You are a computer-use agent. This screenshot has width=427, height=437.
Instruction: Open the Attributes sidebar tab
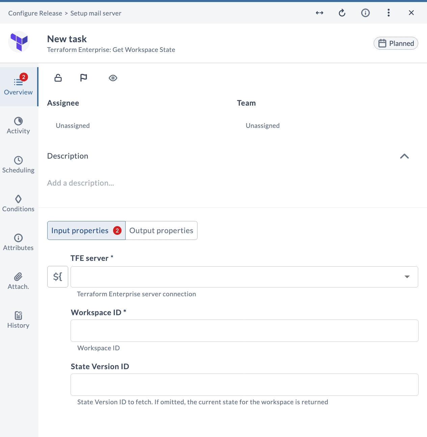click(x=19, y=242)
